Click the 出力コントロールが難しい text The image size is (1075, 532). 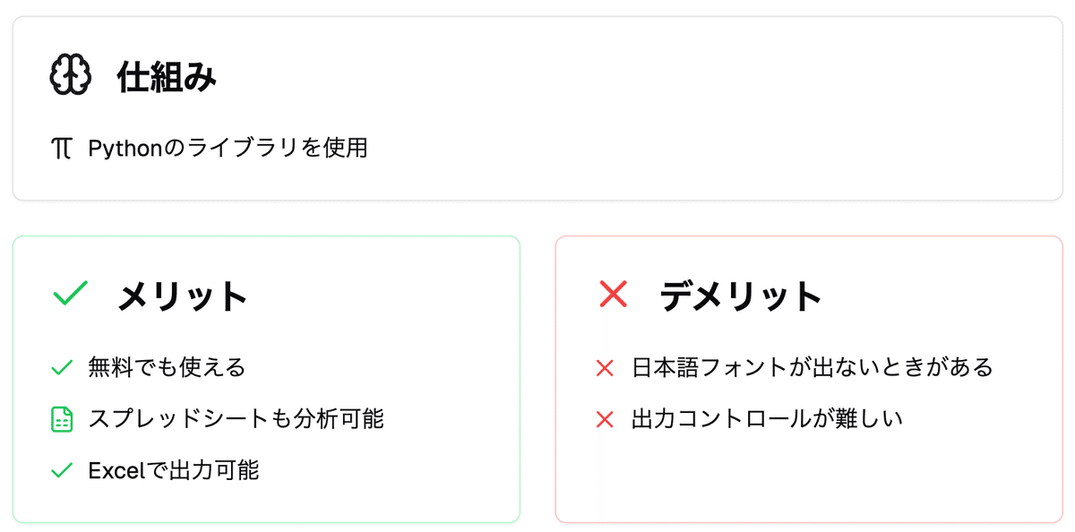click(x=767, y=419)
